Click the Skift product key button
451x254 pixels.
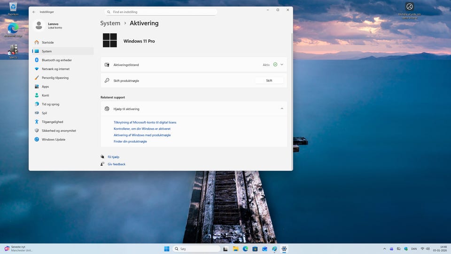(x=269, y=80)
